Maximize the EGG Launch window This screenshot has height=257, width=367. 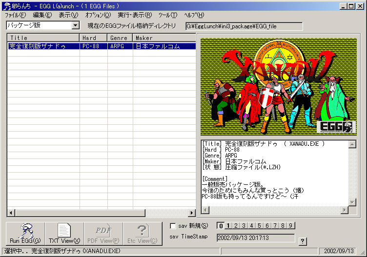[351, 6]
